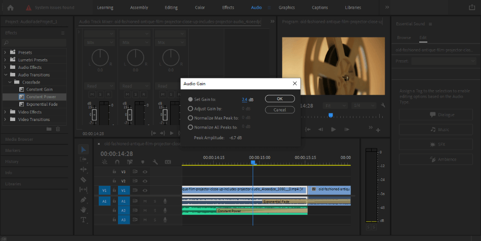Screen dimensions: 481x241
Task: Click the Home icon
Action: [11, 8]
